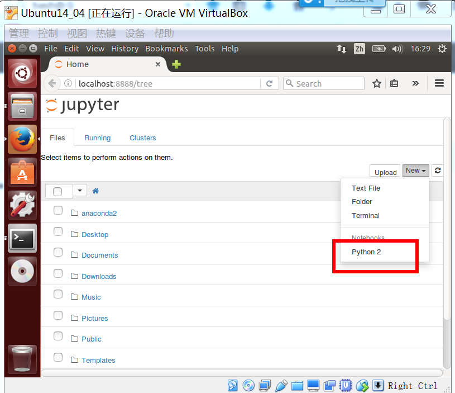Open the Desktop folder link
The height and width of the screenshot is (393, 455).
(95, 235)
